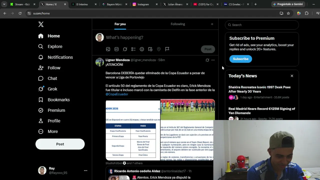Screen dimensions: 320x180
Task: Open the emoji picker in composer
Action: (x=142, y=49)
